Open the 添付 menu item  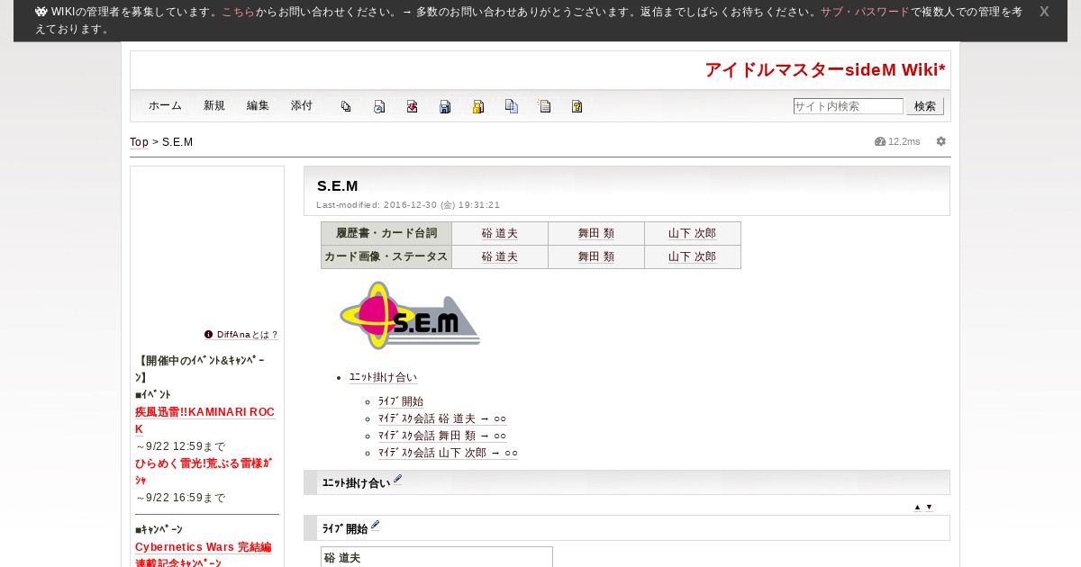[x=302, y=106]
